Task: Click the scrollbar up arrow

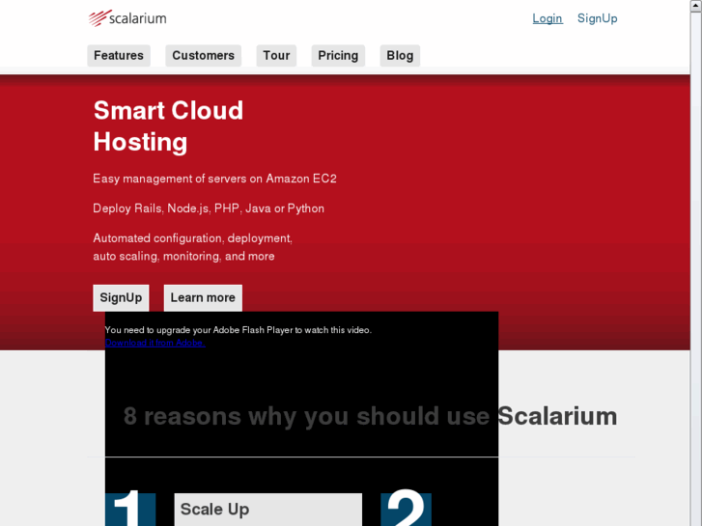Action: [696, 5]
